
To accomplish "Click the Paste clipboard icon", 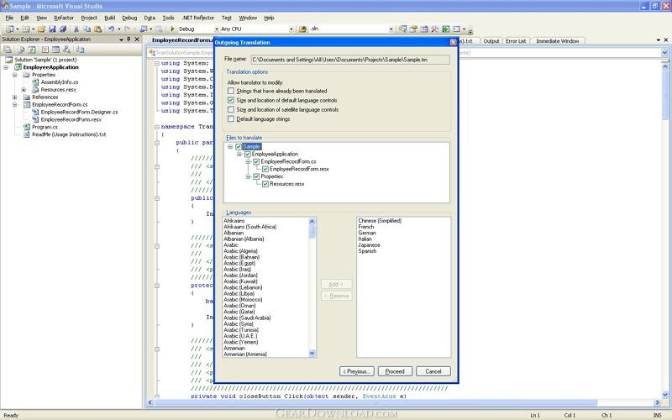I will click(97, 29).
